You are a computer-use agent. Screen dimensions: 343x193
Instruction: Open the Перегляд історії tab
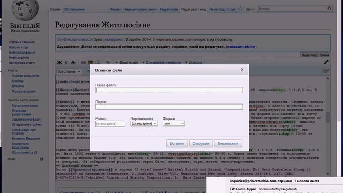tap(222, 9)
